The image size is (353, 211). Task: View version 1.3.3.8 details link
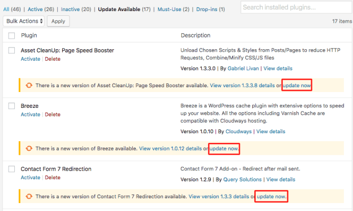[242, 86]
